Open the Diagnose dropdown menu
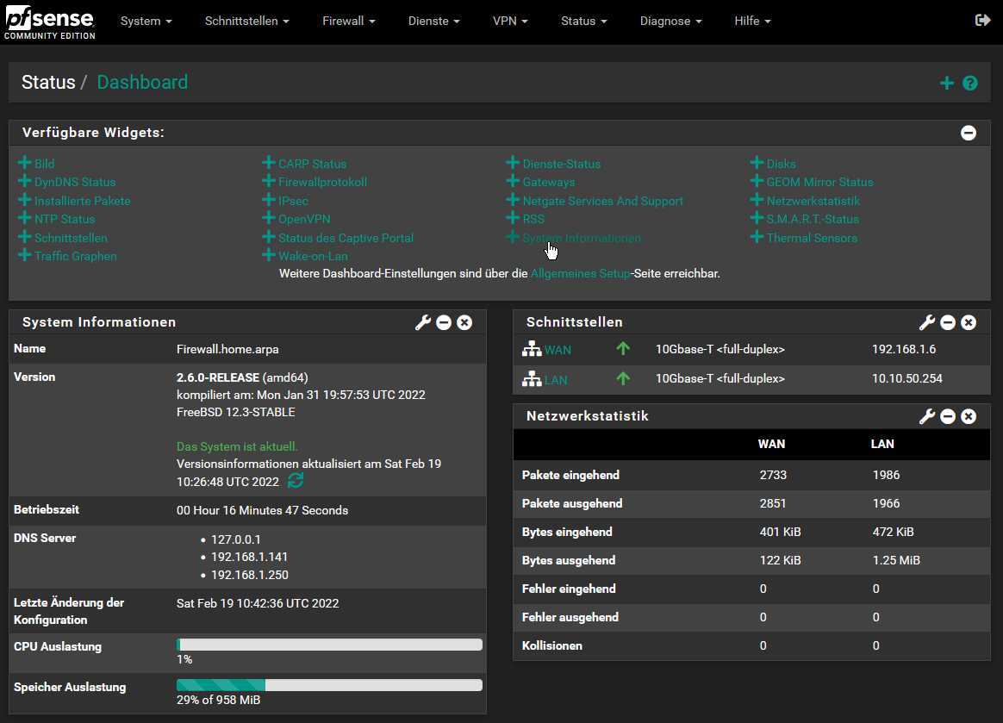Image resolution: width=1003 pixels, height=723 pixels. (670, 21)
